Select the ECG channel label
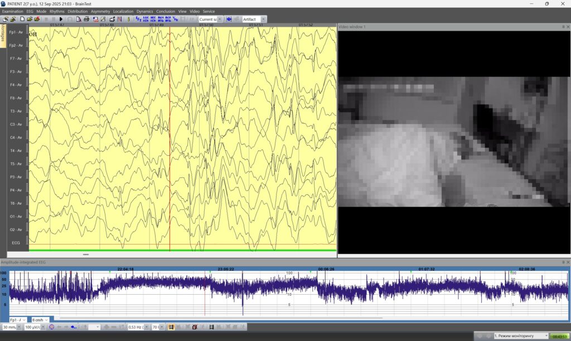 [16, 243]
